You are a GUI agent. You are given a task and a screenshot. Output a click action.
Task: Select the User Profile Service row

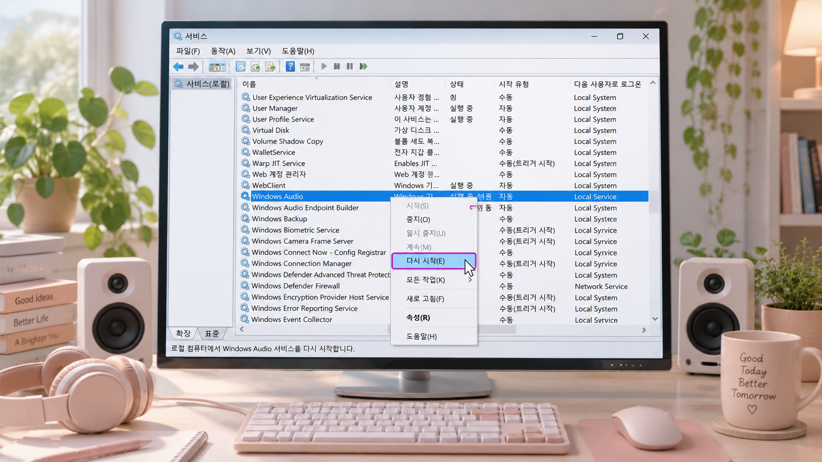click(x=443, y=119)
